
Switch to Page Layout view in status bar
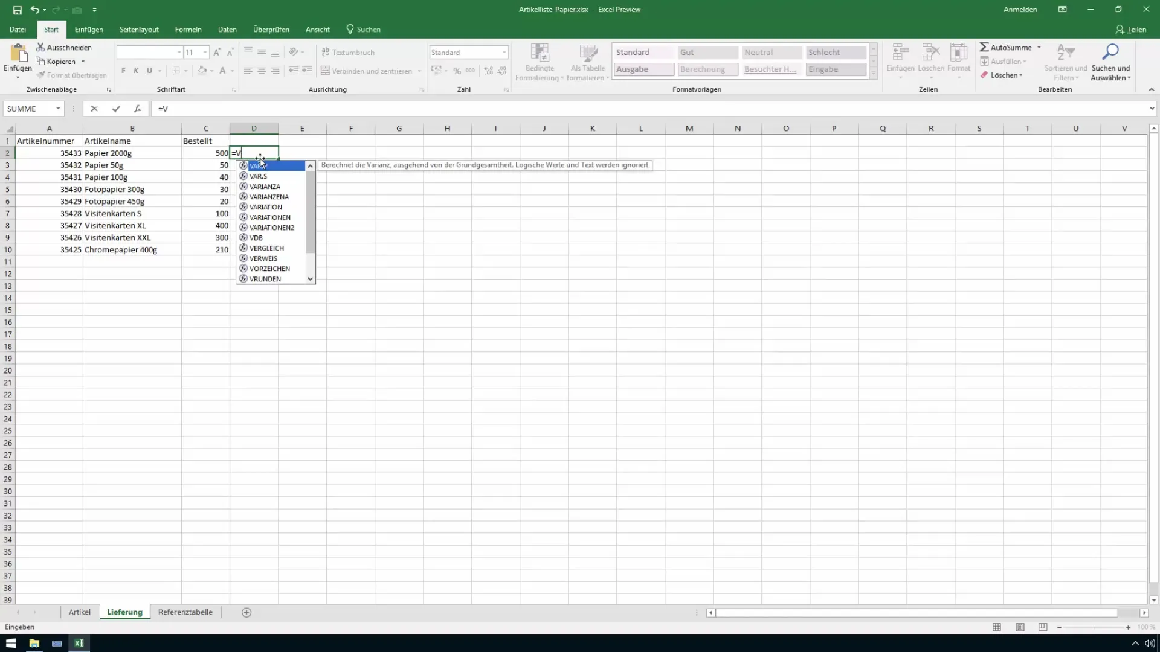pos(1020,627)
